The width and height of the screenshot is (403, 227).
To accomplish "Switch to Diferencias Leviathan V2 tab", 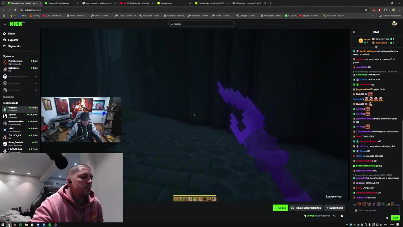I will click(x=248, y=3).
